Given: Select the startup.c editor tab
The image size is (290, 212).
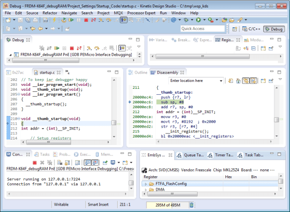Looking at the screenshot, I should 47,72.
